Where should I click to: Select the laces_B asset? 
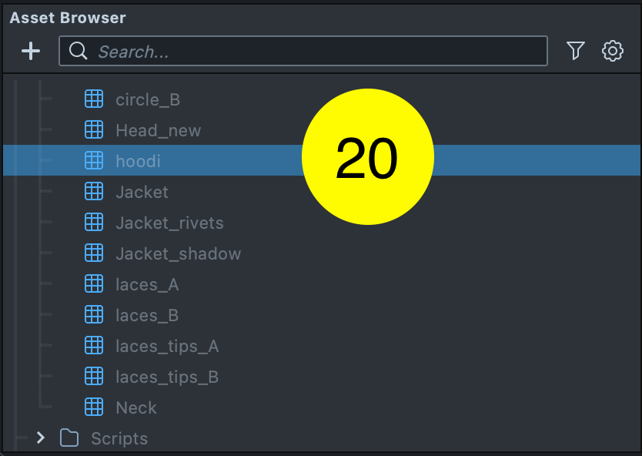147,315
